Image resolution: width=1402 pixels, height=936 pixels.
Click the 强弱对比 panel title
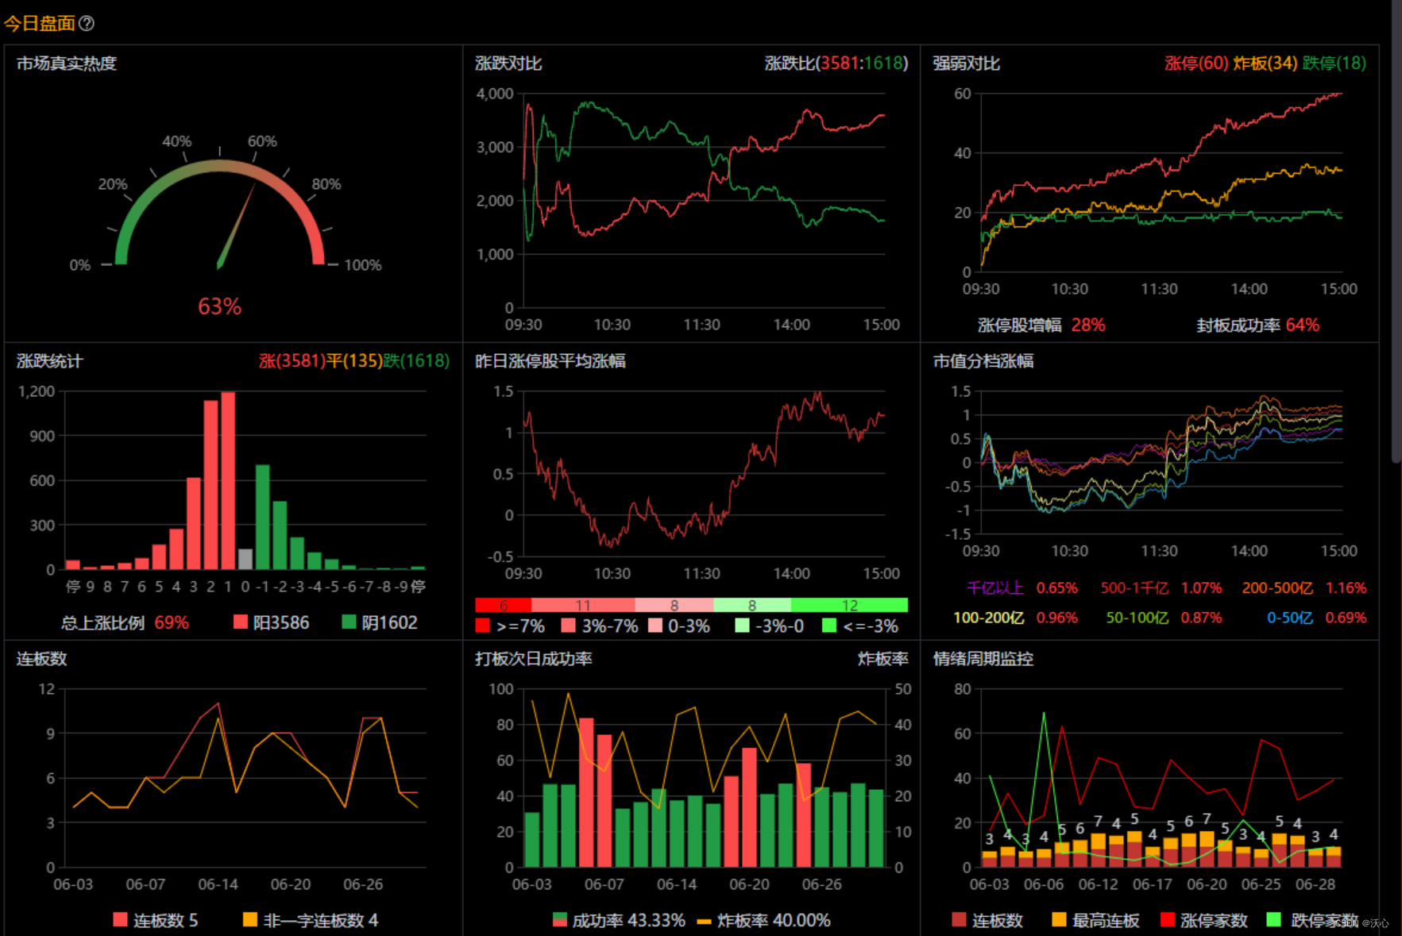click(966, 64)
